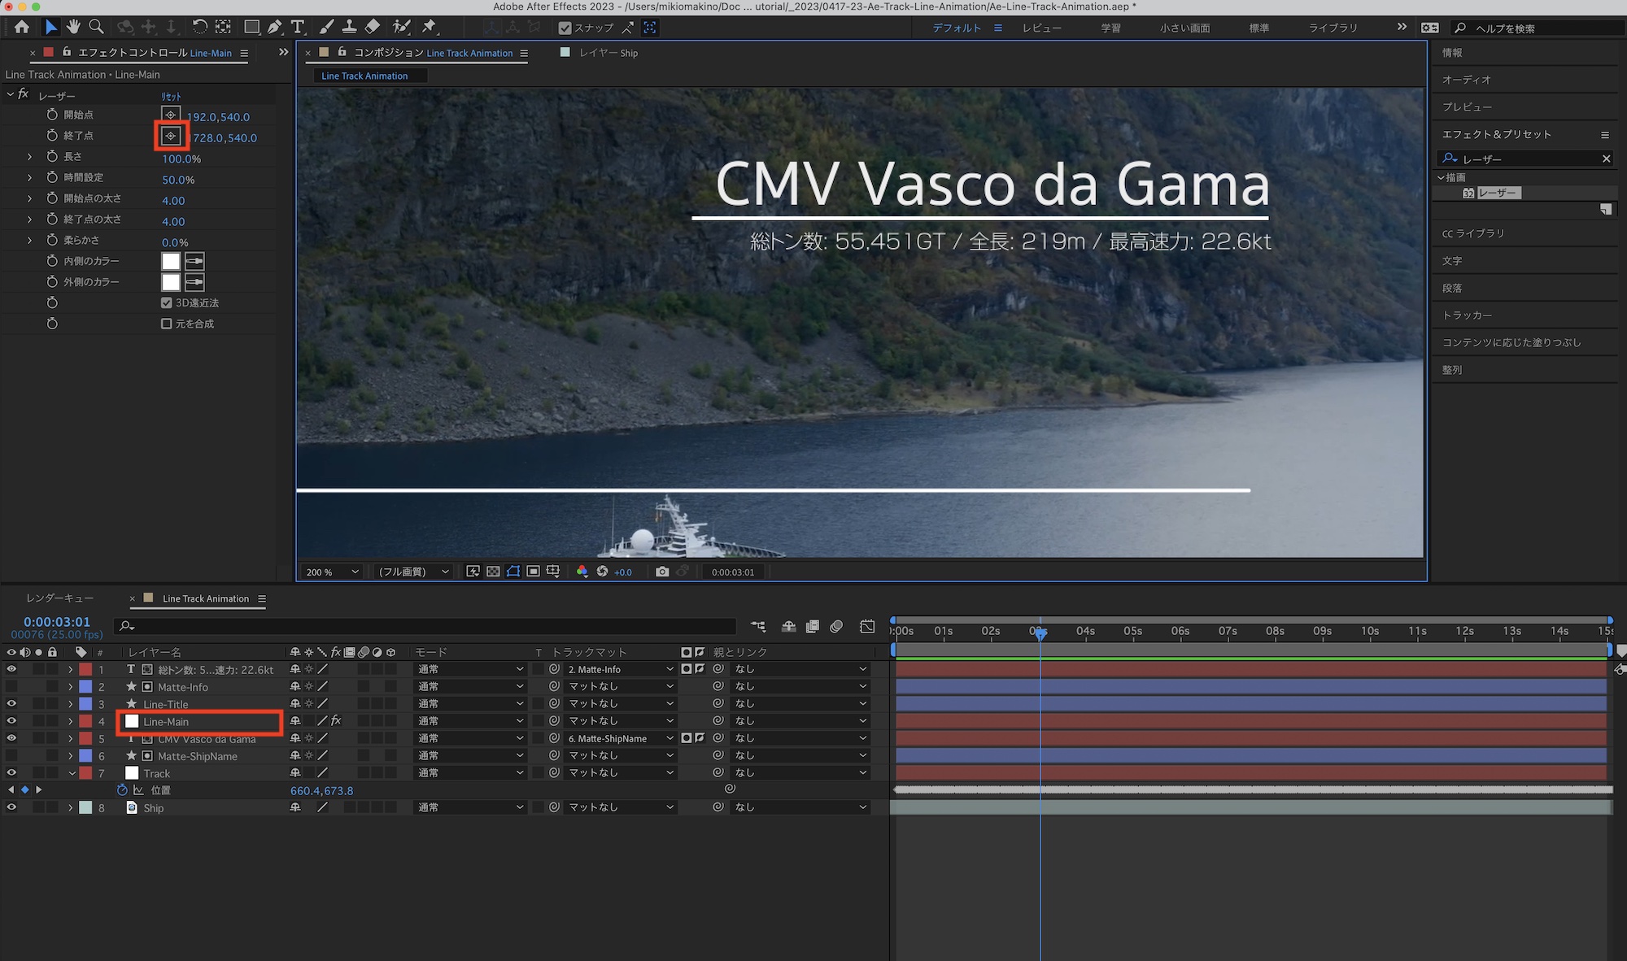This screenshot has width=1627, height=961.
Task: Click the Zoom tool magnifier
Action: 96,27
